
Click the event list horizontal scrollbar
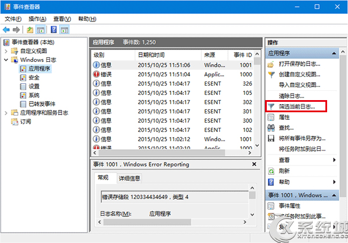point(162,153)
